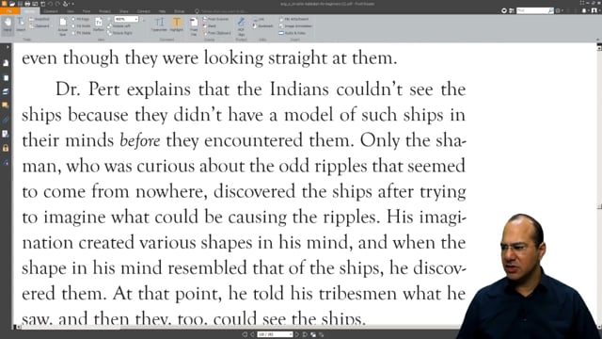Click the Save quick-access icon
Screen dimensions: 602x339
[20, 4]
